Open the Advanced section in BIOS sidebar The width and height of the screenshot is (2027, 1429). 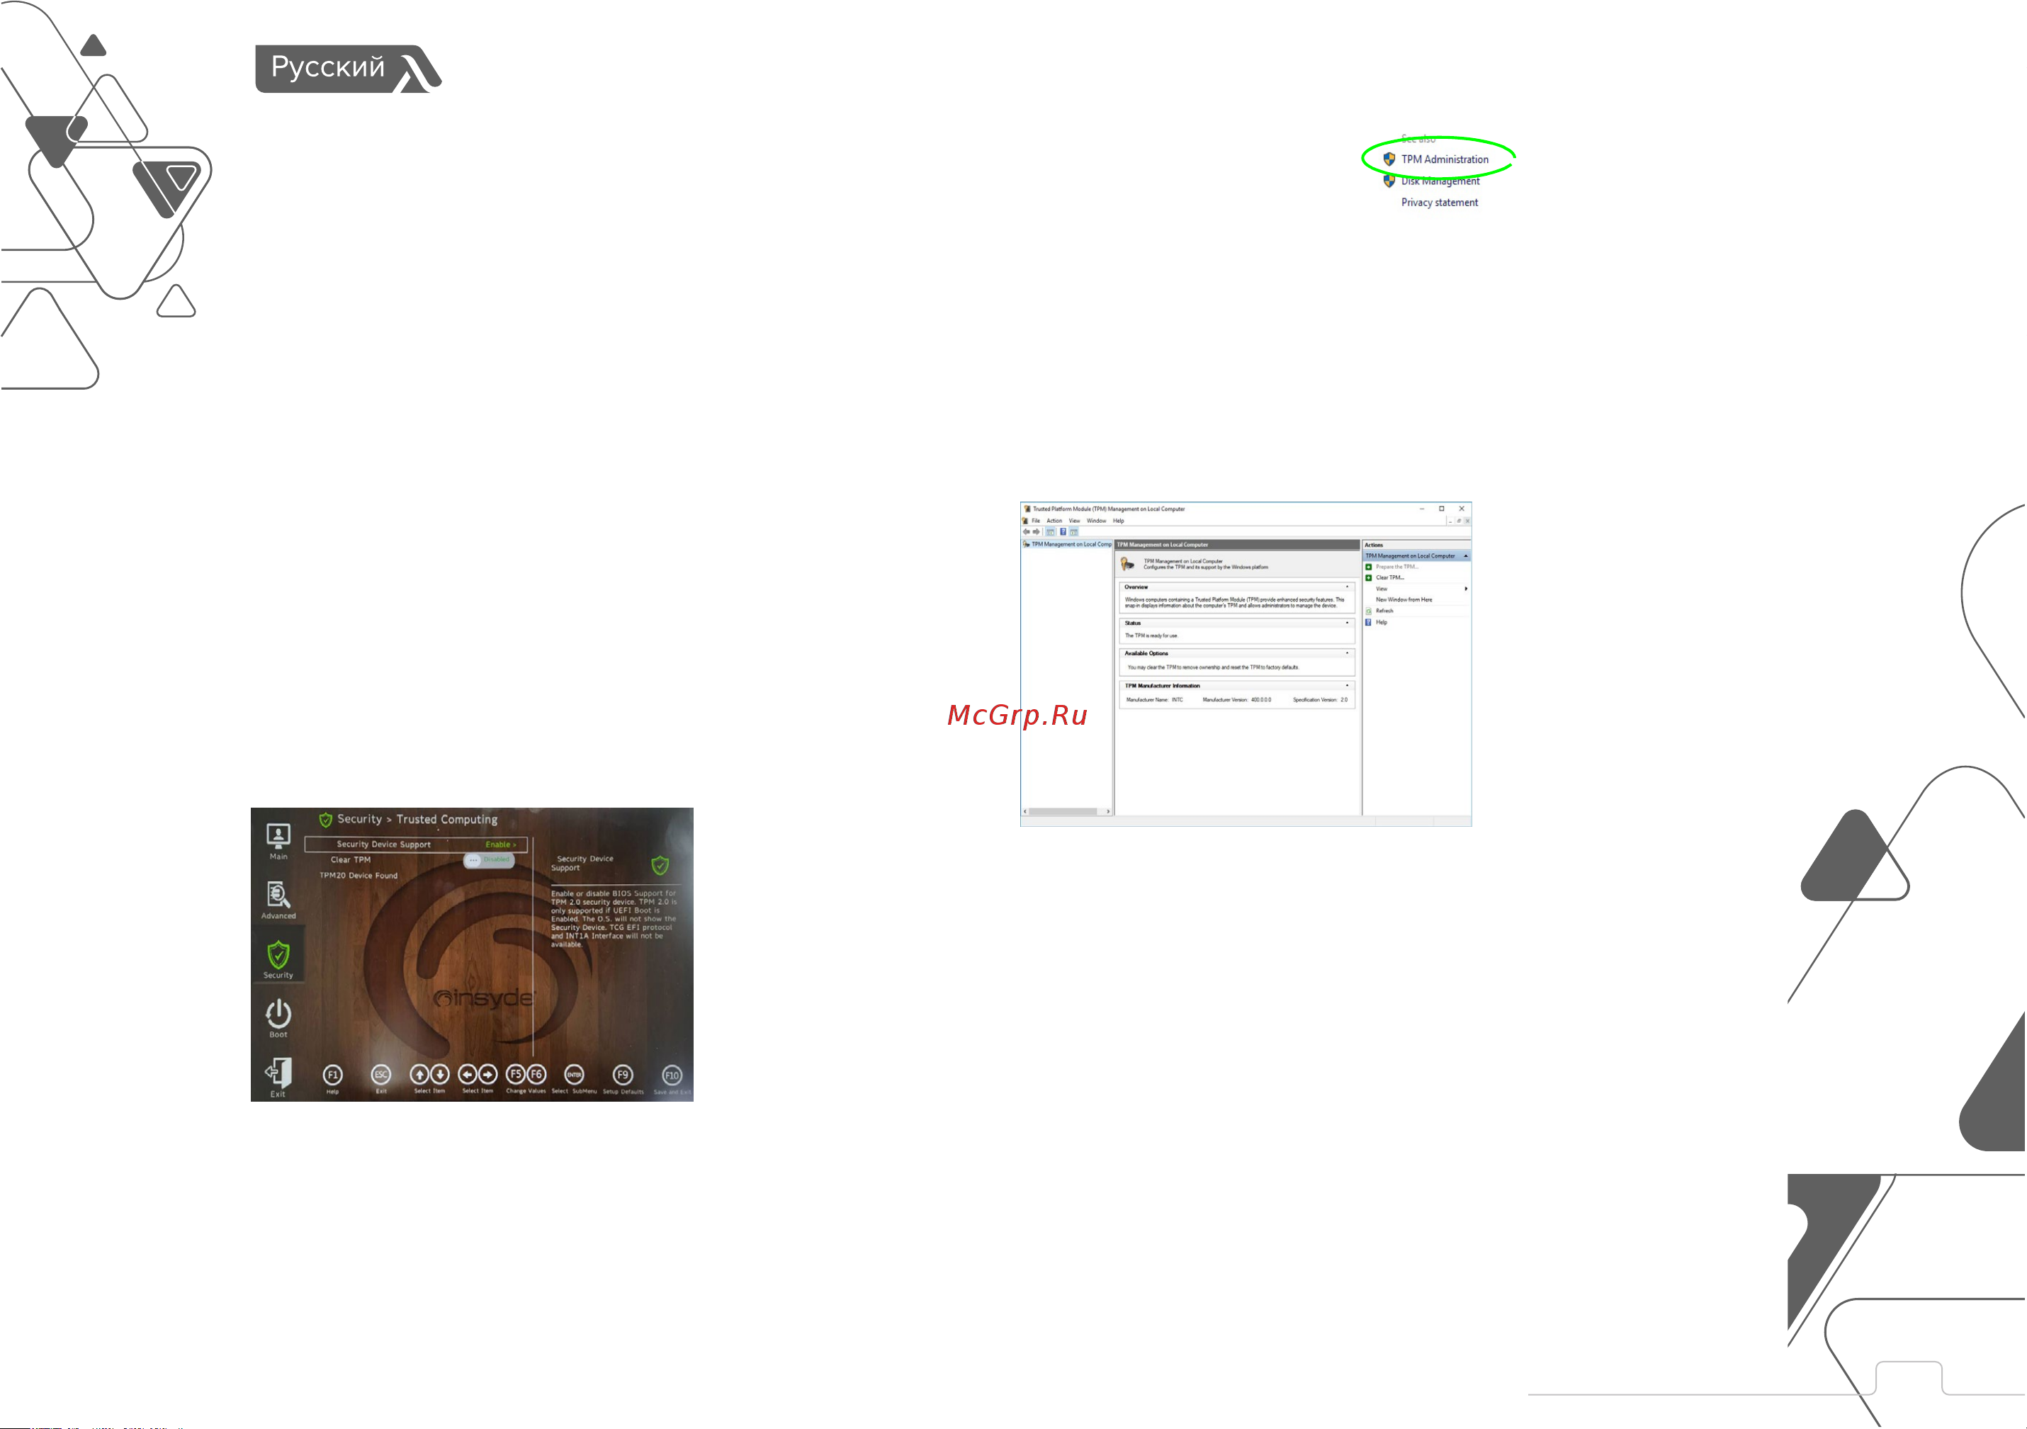(278, 900)
